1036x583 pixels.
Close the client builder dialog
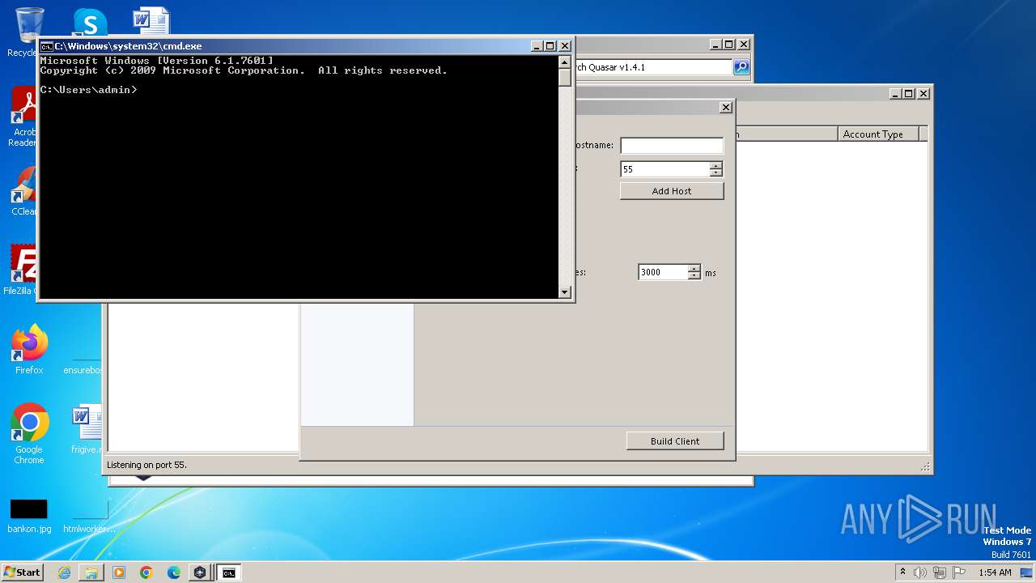(726, 107)
